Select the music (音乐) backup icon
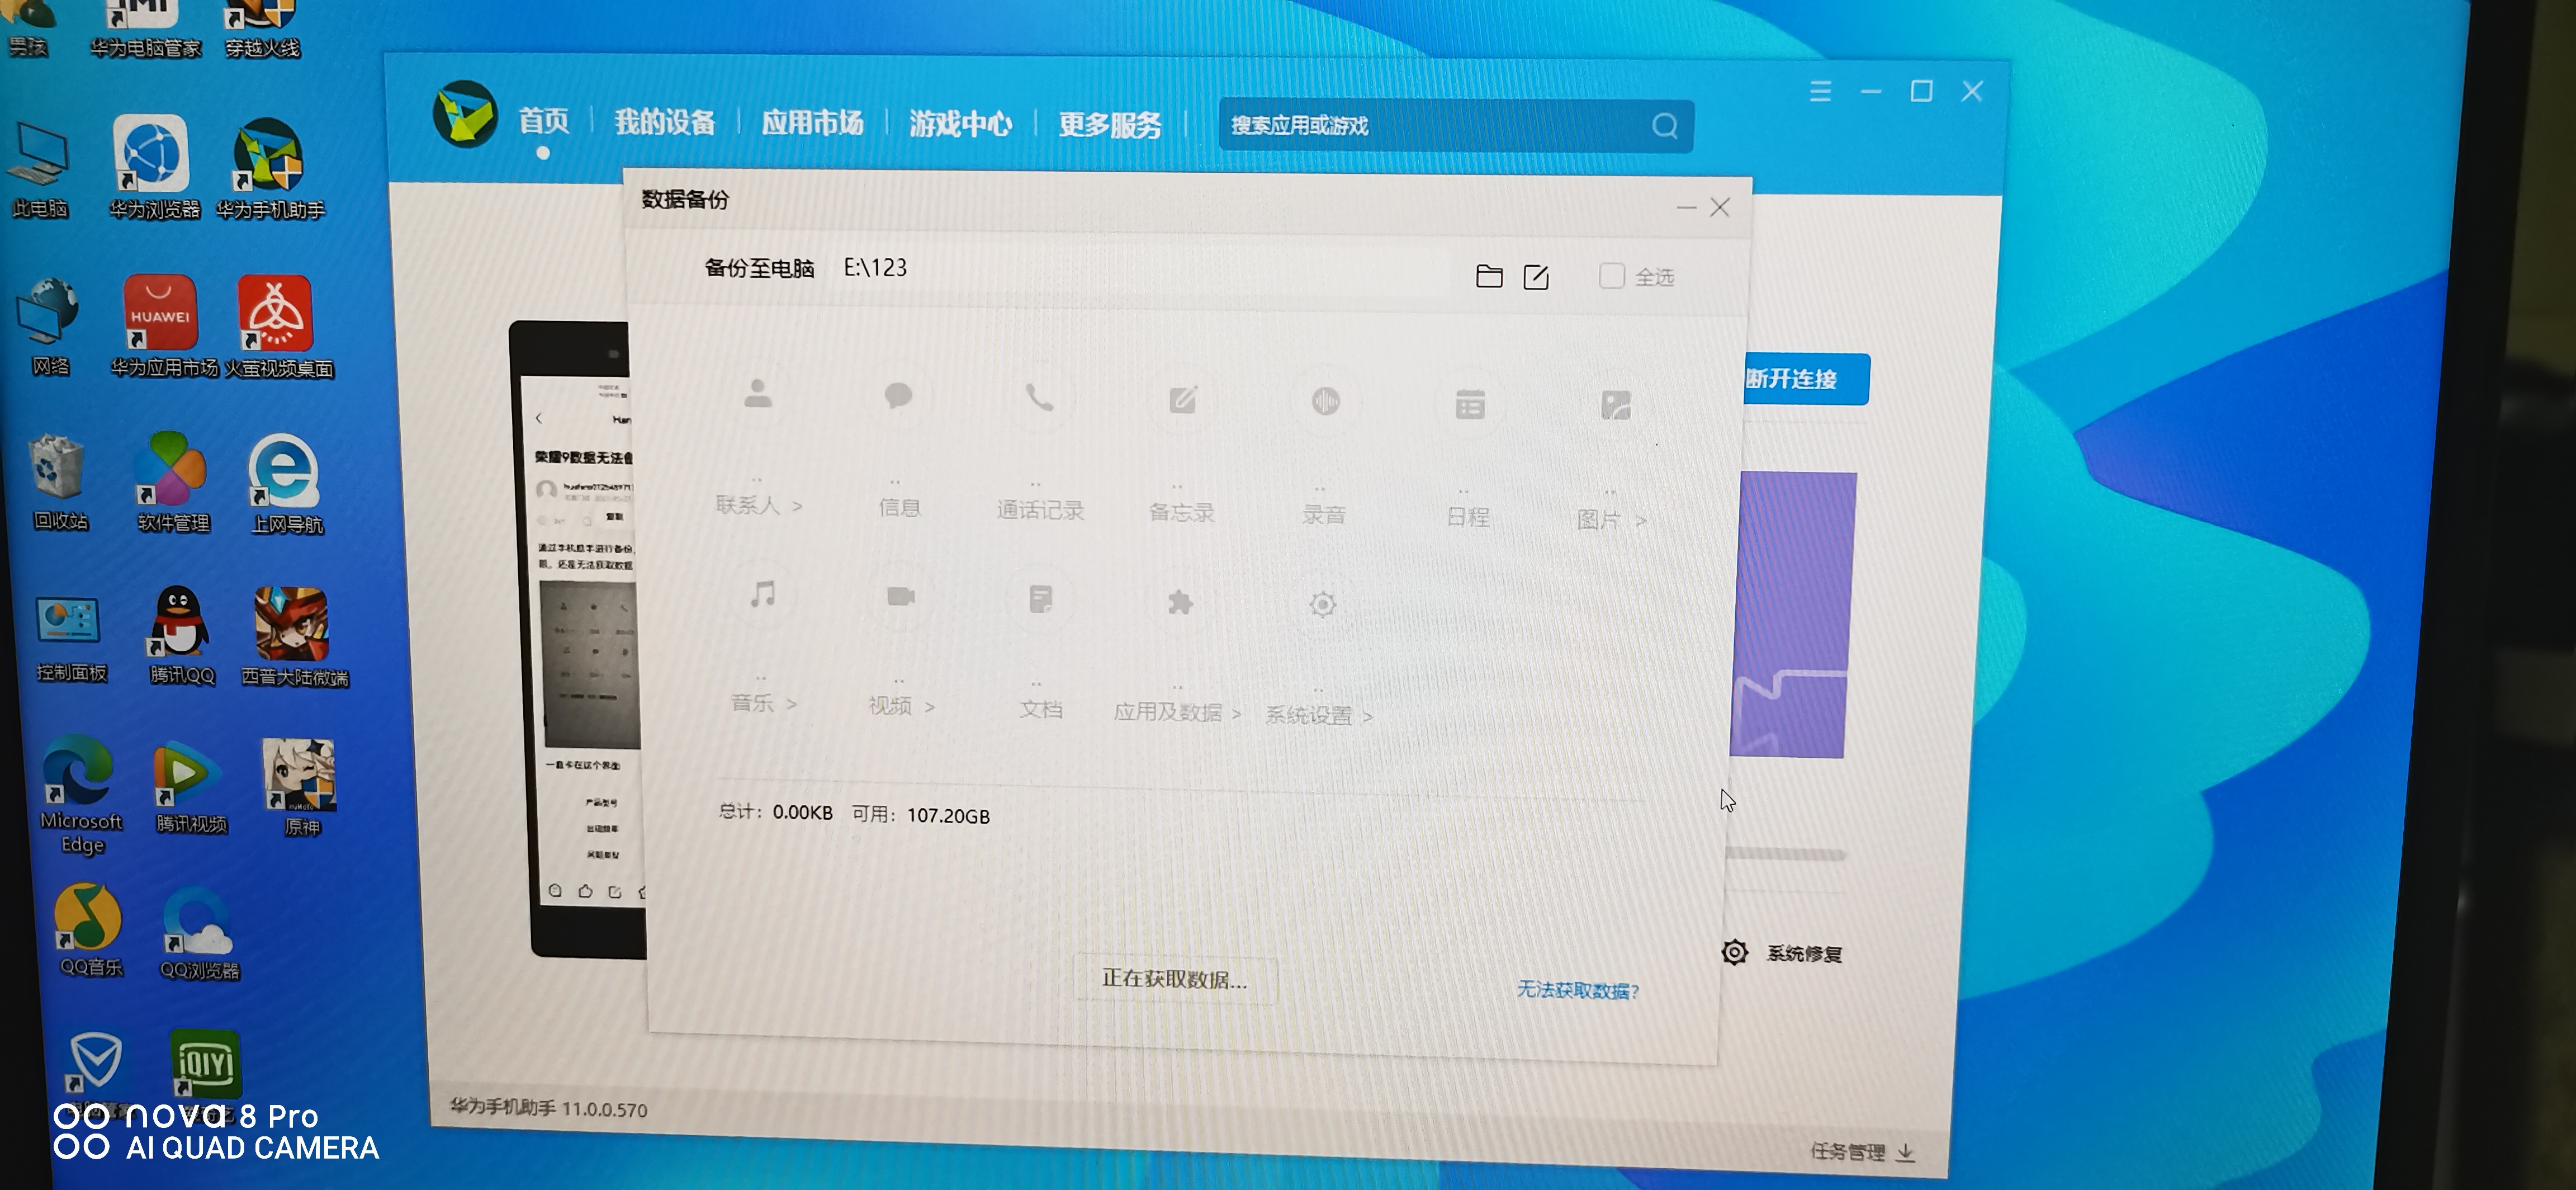 pyautogui.click(x=763, y=594)
